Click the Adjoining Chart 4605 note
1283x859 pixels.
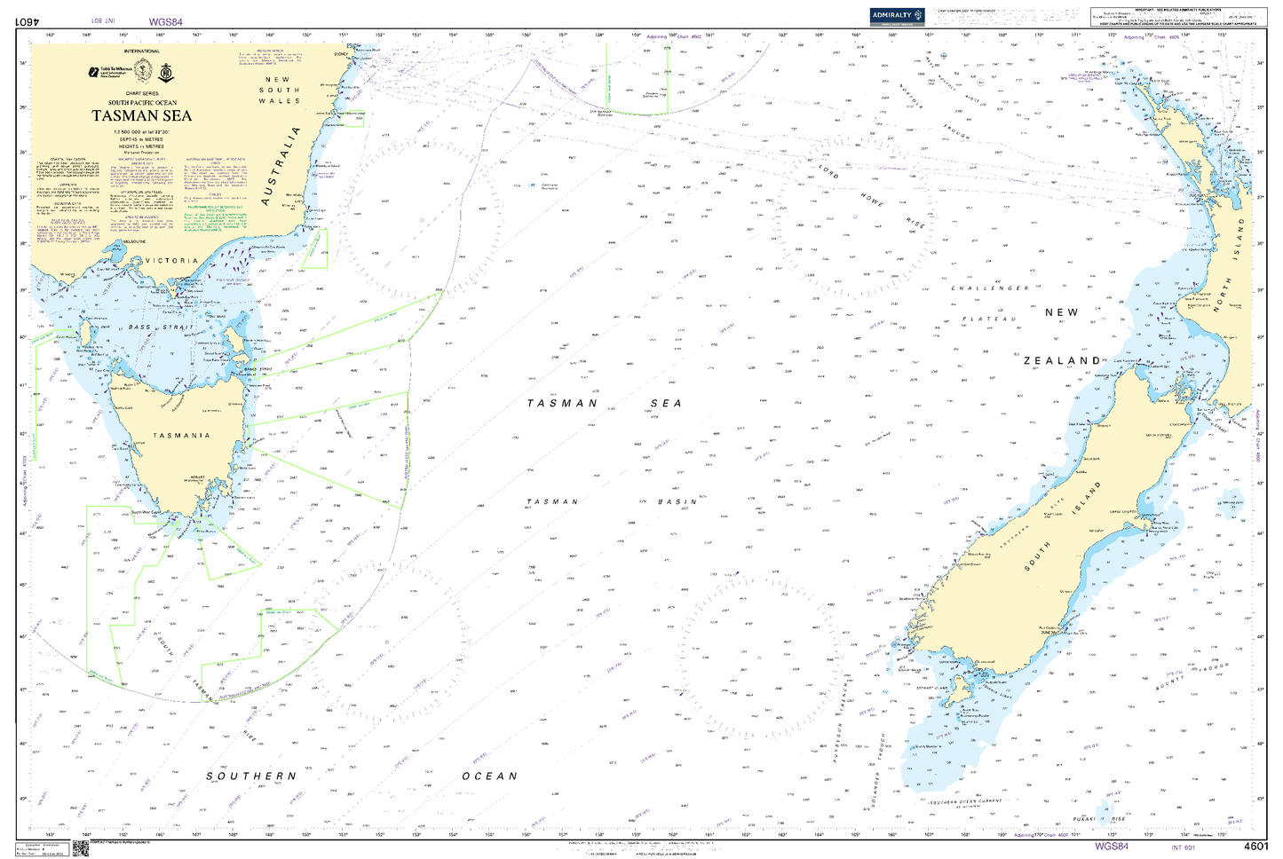coord(1152,37)
